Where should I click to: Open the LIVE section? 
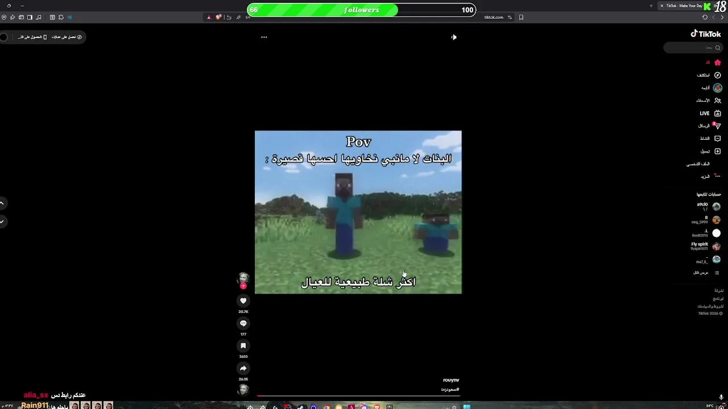(710, 113)
